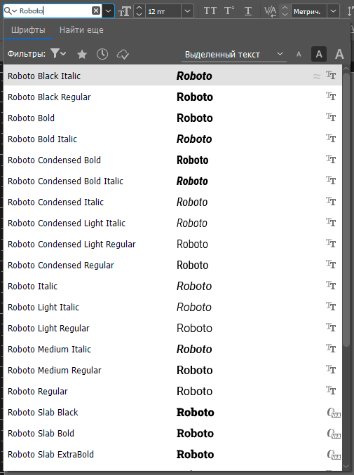Select Roboto Black Regular font
Screen dimensions: 354x475
click(172, 97)
